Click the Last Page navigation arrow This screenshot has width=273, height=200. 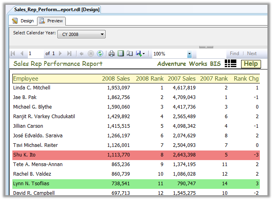69,53
